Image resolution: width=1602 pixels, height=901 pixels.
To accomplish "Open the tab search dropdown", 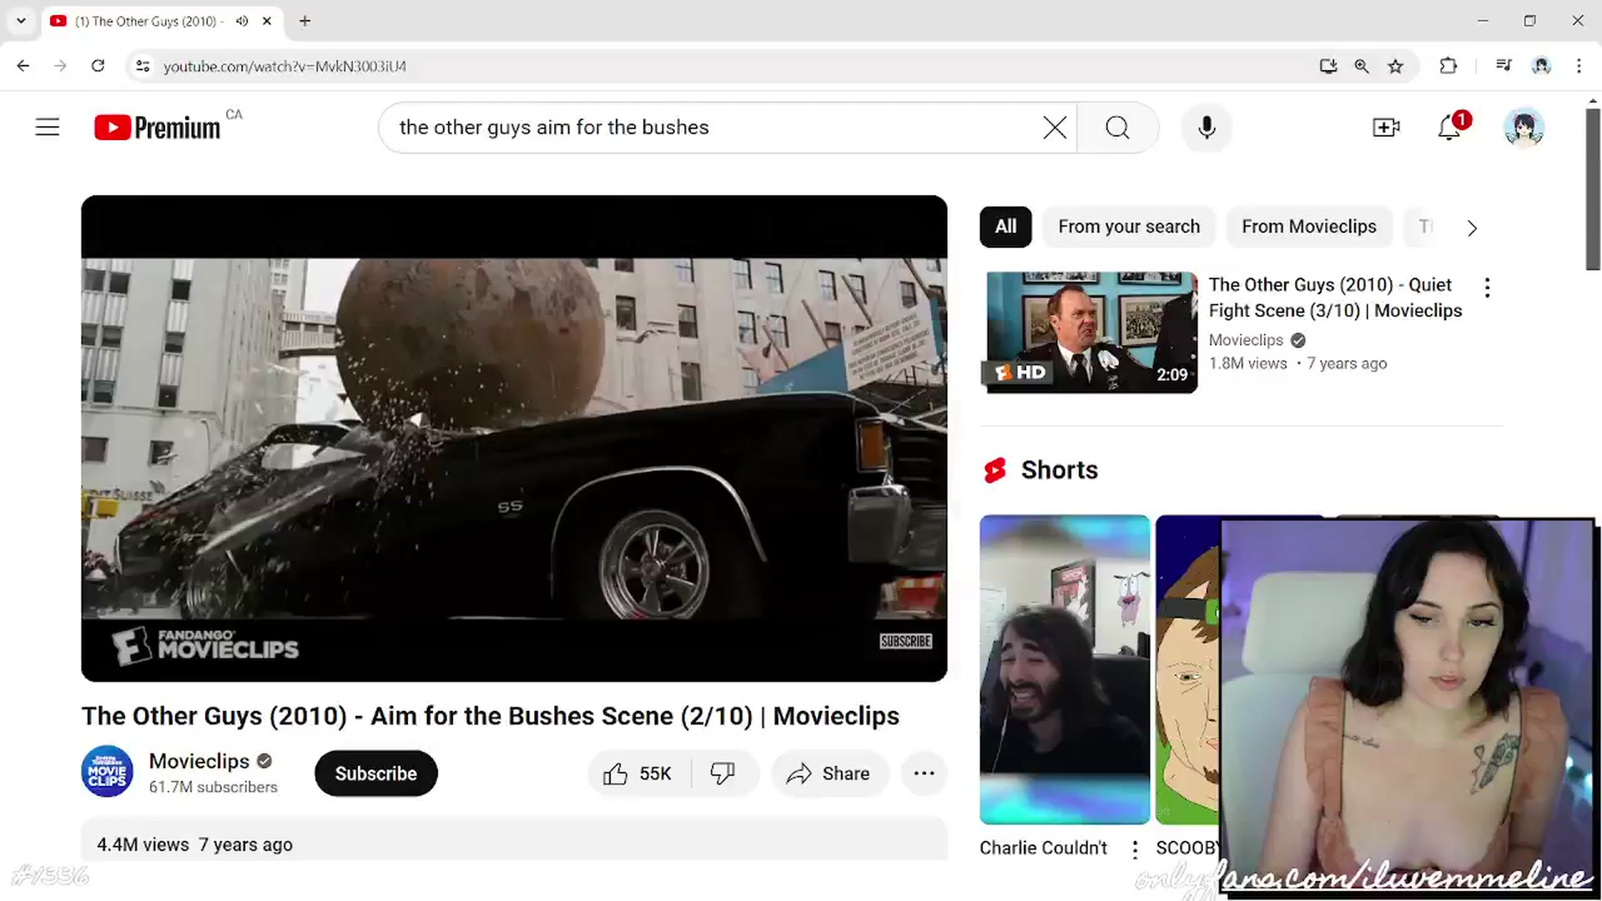I will (21, 21).
